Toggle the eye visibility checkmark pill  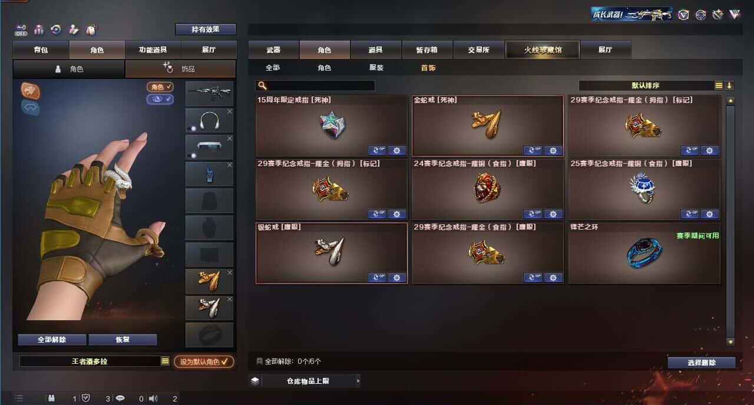point(160,99)
